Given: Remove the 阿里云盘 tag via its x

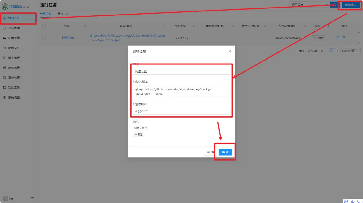Looking at the screenshot, I should pyautogui.click(x=146, y=128).
